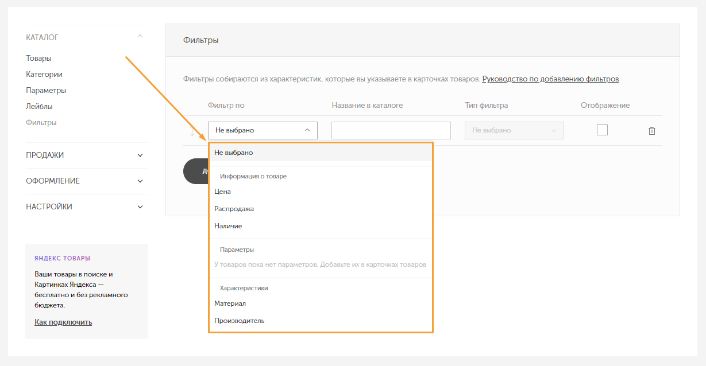Click the Фильтры panel title
Image resolution: width=706 pixels, height=366 pixels.
pyautogui.click(x=201, y=41)
